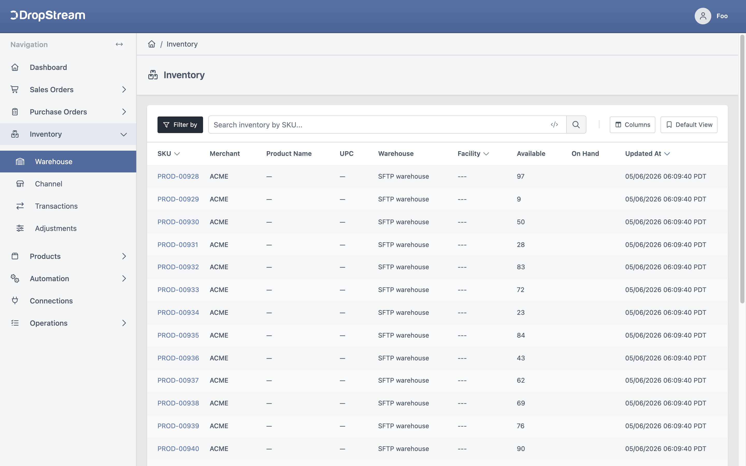Click the Warehouse icon in the submenu
746x466 pixels.
click(20, 162)
